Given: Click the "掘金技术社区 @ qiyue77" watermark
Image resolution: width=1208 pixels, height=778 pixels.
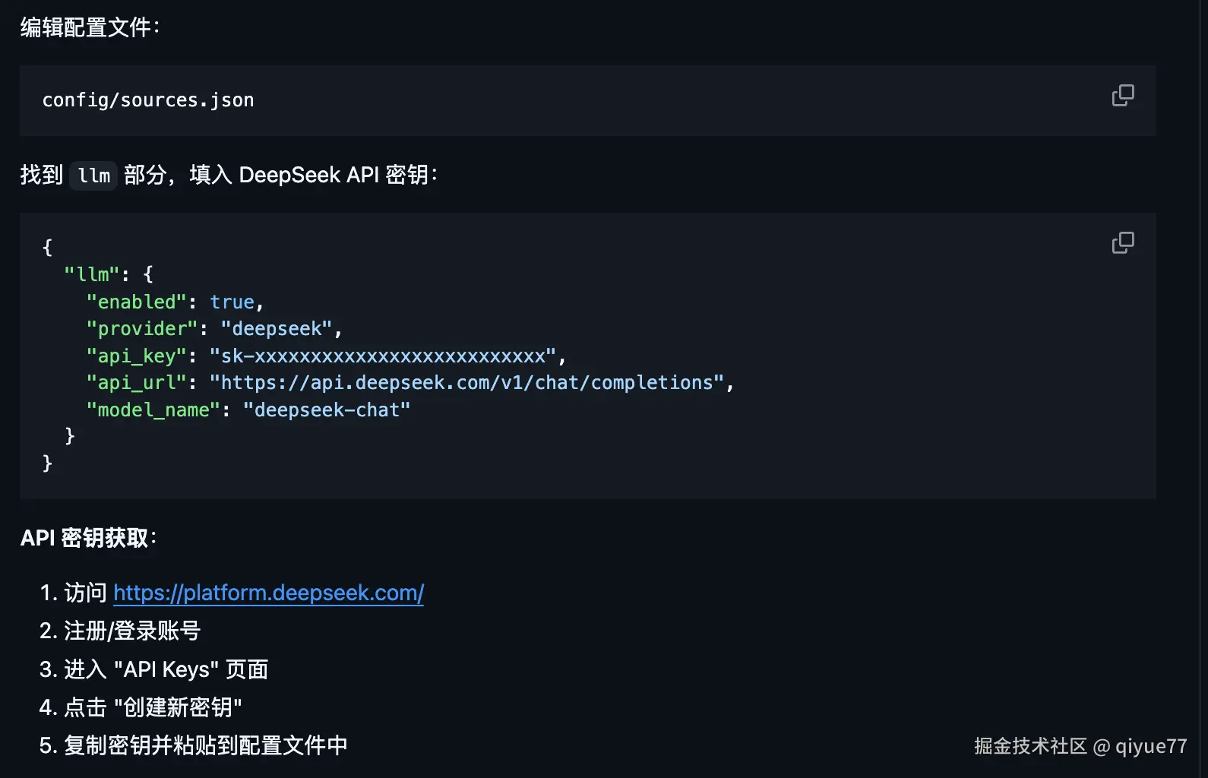Looking at the screenshot, I should pos(1080,746).
